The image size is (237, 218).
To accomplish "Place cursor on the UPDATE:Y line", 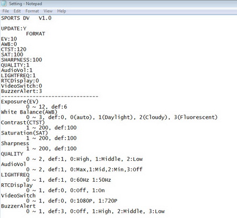I will coord(14,28).
